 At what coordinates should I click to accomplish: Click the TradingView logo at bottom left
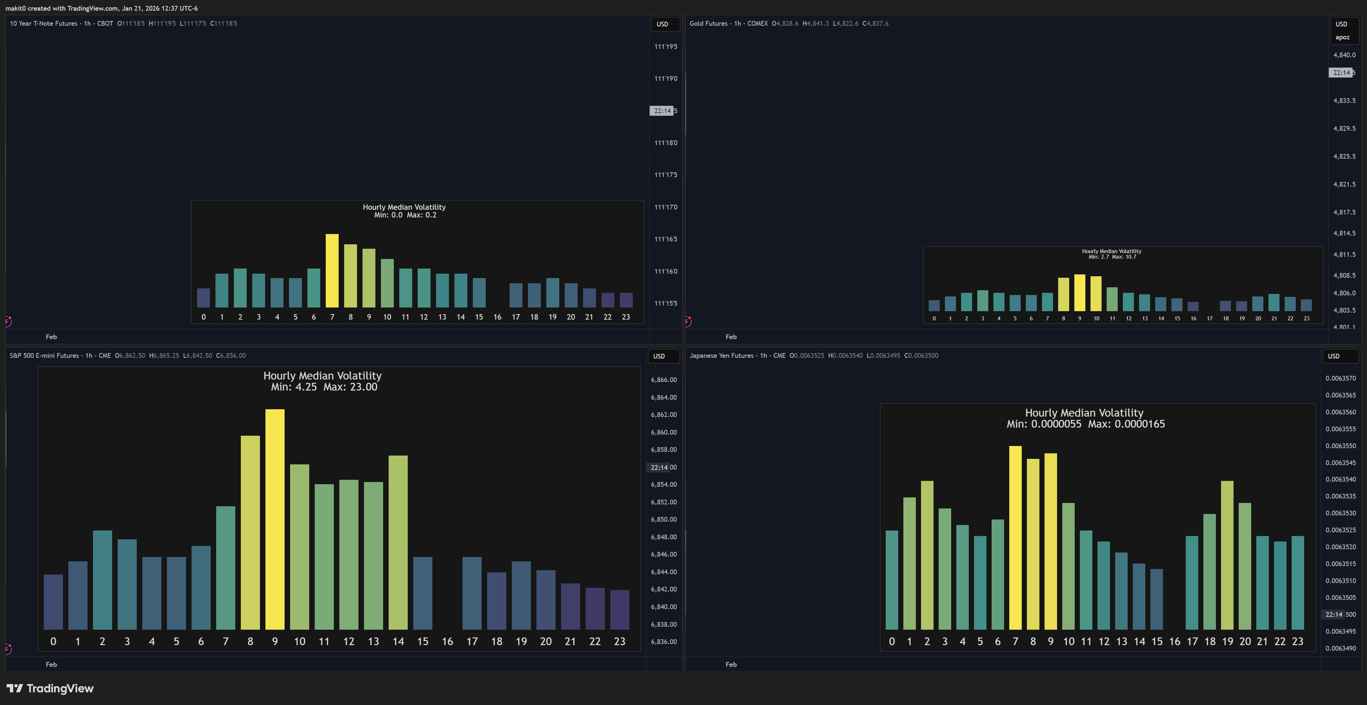pyautogui.click(x=50, y=688)
